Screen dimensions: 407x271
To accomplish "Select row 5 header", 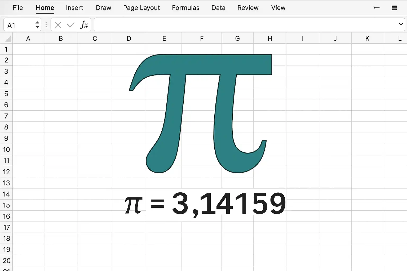I will [6, 94].
